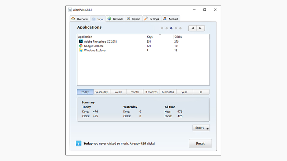This screenshot has height=161, width=287.
Task: Toggle the all time range
Action: (201, 92)
